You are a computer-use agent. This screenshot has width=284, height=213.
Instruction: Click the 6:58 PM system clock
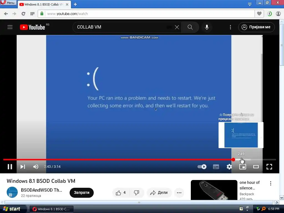click(273, 209)
